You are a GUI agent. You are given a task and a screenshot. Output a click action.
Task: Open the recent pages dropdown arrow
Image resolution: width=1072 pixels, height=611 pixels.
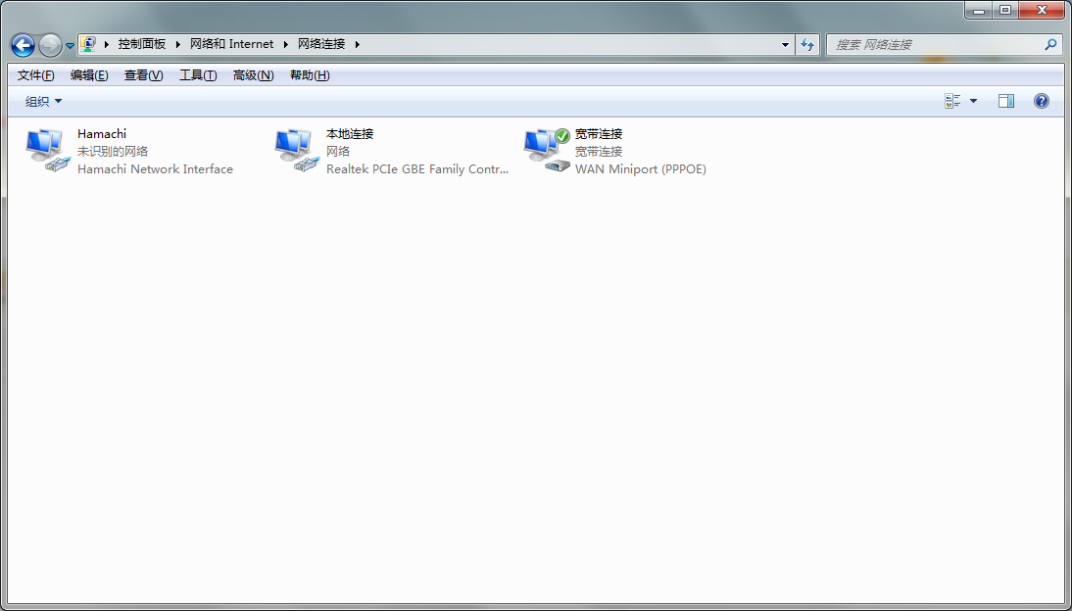[x=69, y=46]
